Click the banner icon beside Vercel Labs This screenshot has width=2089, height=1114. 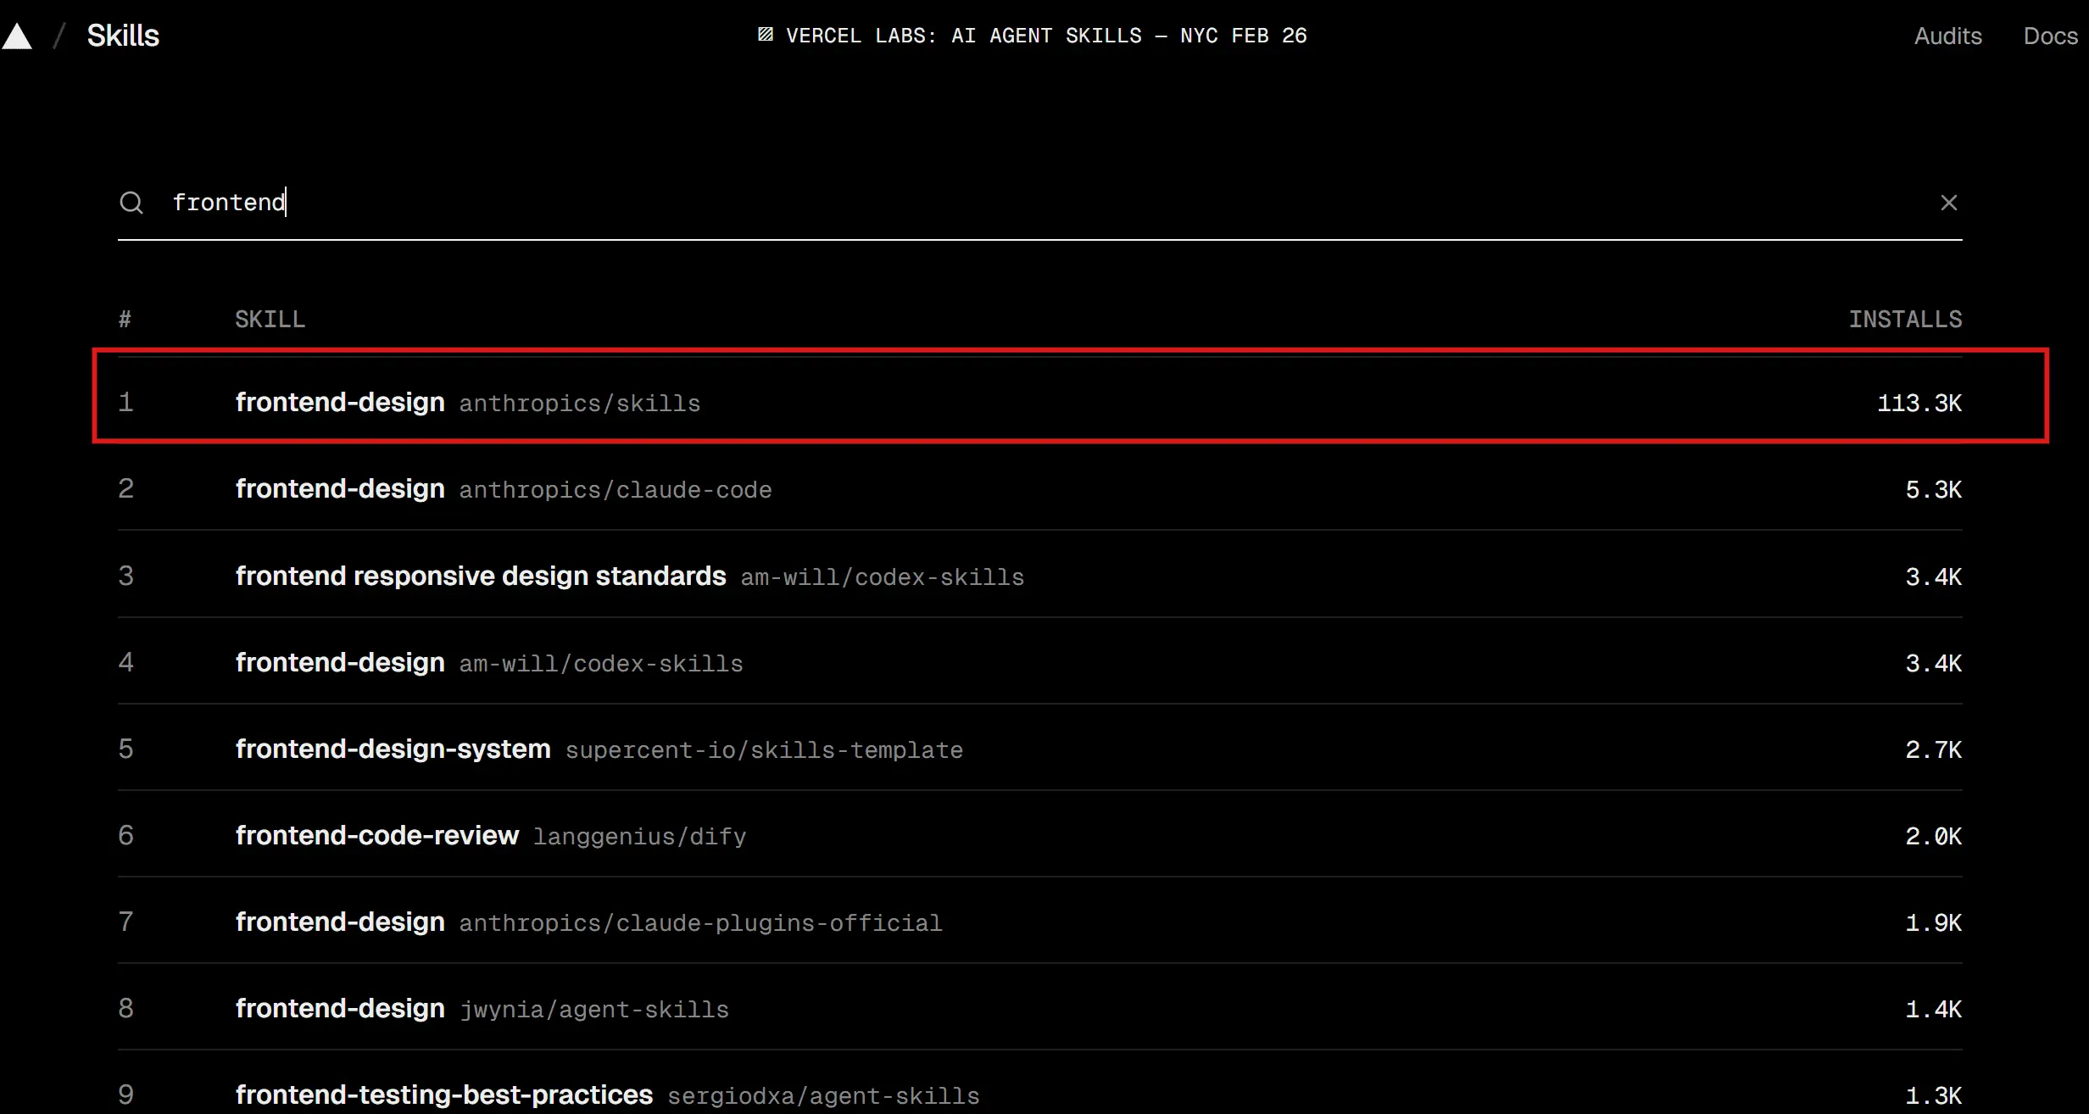[765, 35]
